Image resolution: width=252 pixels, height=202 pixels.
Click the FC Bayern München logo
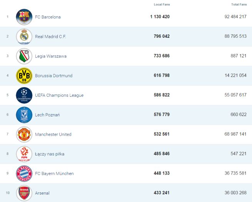click(x=24, y=174)
